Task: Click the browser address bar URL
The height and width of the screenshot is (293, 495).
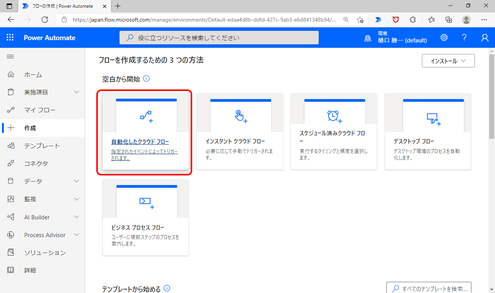Action: [x=204, y=20]
